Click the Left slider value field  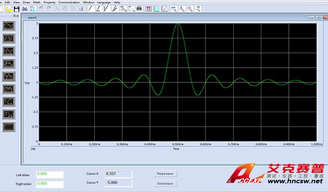point(49,174)
